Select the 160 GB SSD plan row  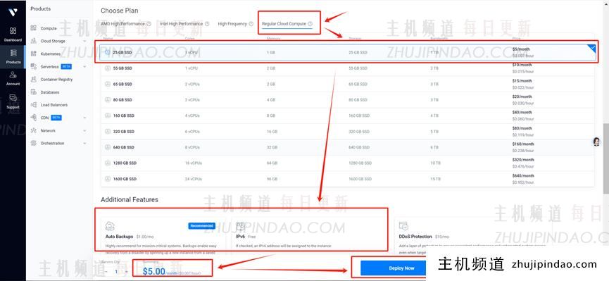tap(347, 115)
